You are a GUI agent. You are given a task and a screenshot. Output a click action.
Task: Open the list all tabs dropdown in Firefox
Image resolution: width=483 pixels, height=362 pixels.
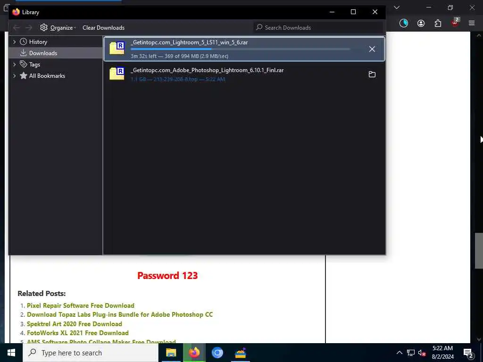pyautogui.click(x=396, y=8)
